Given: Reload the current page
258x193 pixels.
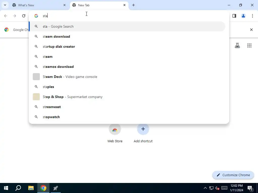Looking at the screenshot, I should coord(24,16).
